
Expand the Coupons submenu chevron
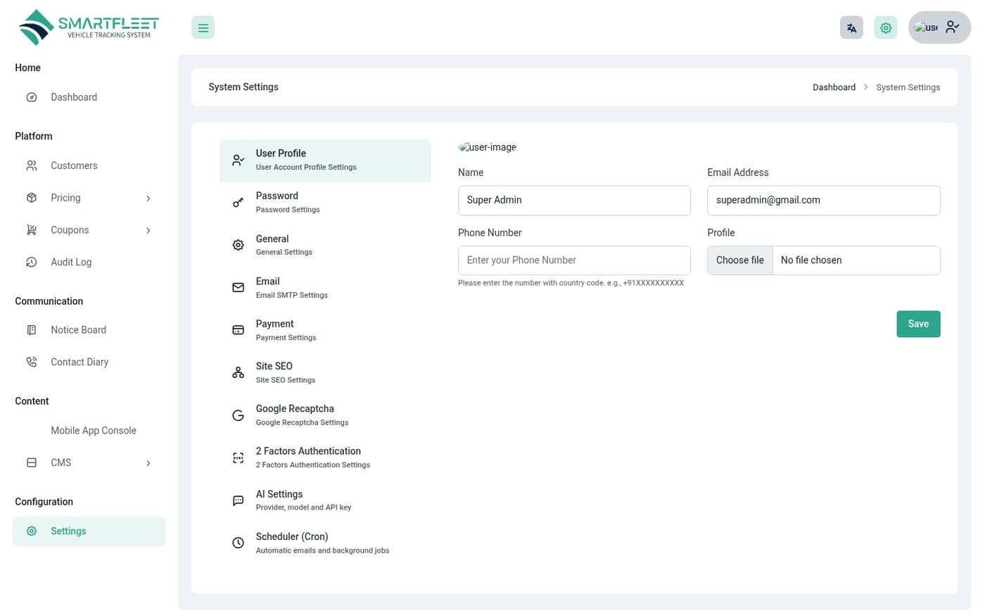(x=148, y=230)
